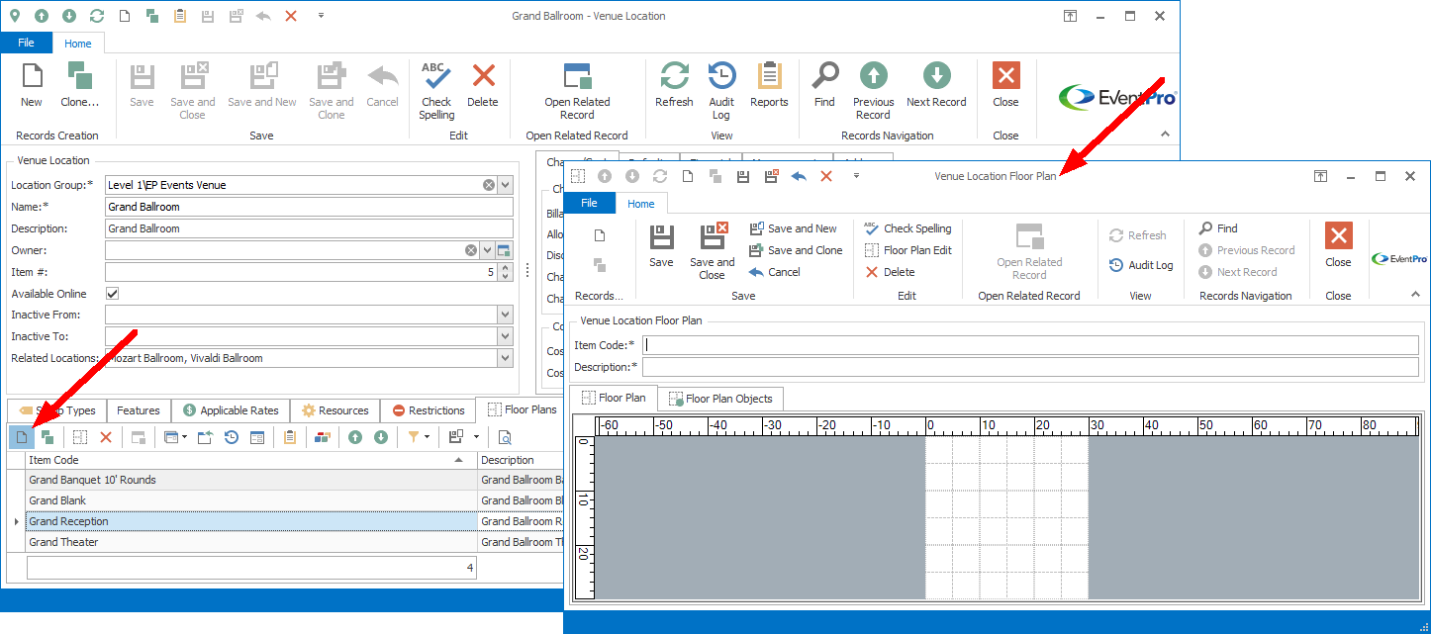Screen dimensions: 1431x634
Task: Open Inactive From date dropdown
Action: pos(505,316)
